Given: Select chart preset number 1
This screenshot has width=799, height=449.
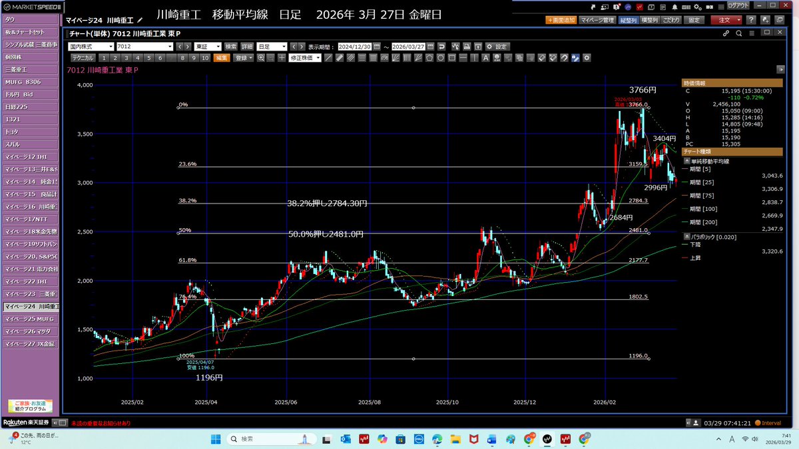Looking at the screenshot, I should (x=104, y=58).
